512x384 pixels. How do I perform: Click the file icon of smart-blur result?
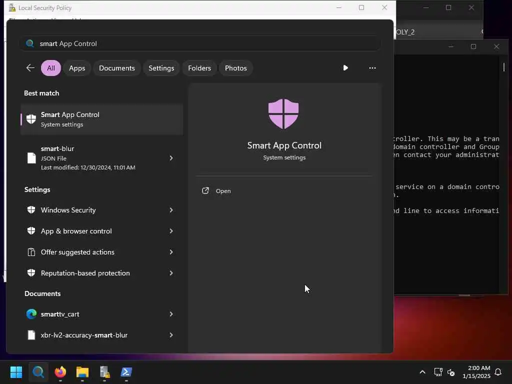[31, 157]
